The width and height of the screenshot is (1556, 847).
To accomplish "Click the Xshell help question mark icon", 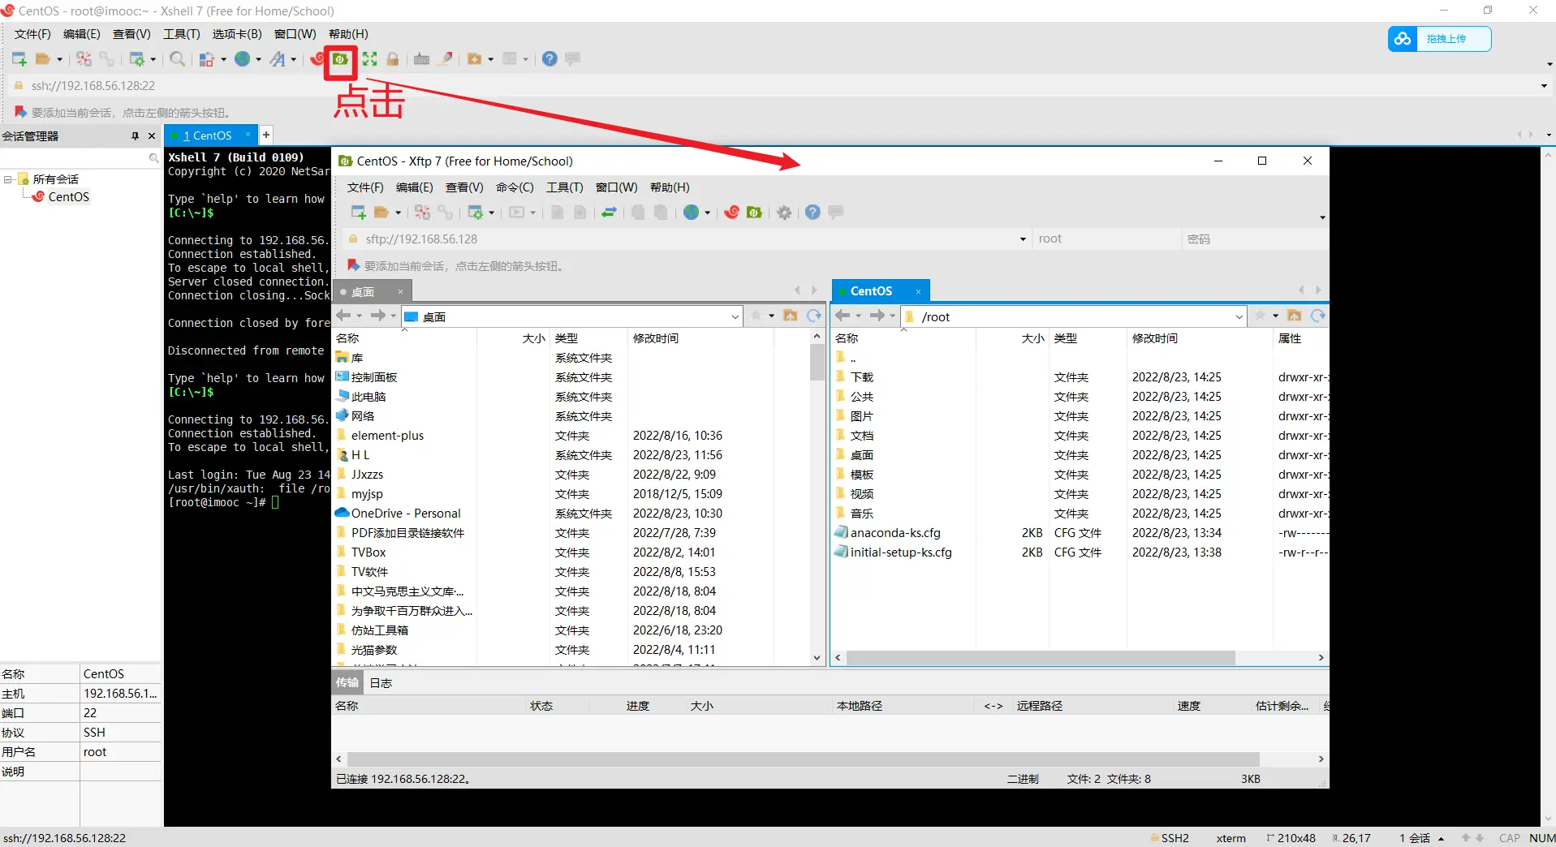I will point(550,59).
